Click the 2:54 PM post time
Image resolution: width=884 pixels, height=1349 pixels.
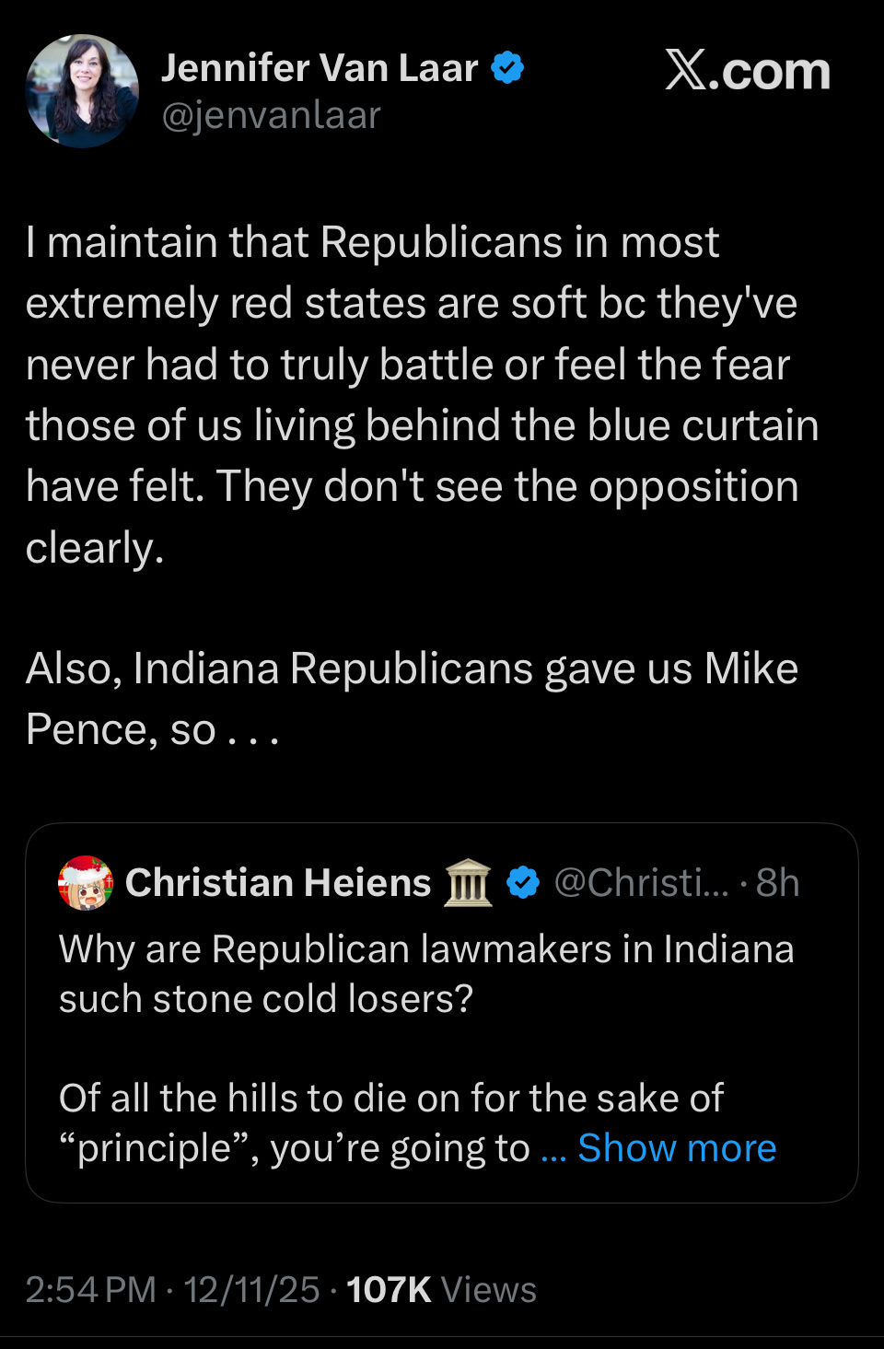click(x=90, y=1290)
